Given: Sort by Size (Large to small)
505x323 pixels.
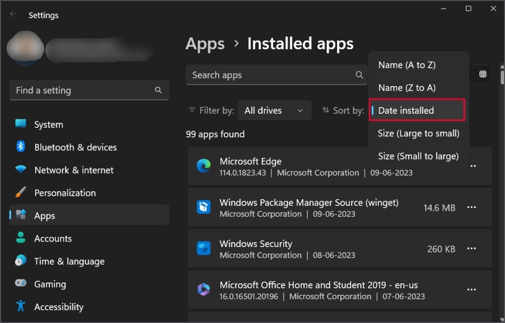Looking at the screenshot, I should [418, 133].
